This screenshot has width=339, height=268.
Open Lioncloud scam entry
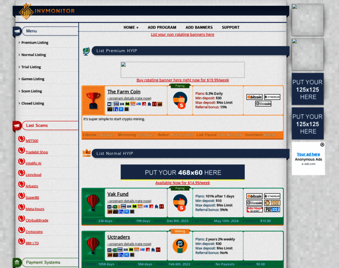33,175
